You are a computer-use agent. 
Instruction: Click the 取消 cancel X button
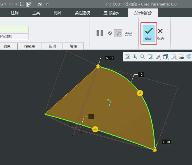pyautogui.click(x=160, y=34)
